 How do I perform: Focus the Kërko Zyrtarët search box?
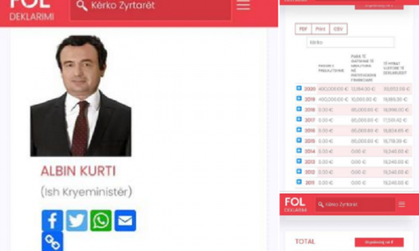point(151,10)
